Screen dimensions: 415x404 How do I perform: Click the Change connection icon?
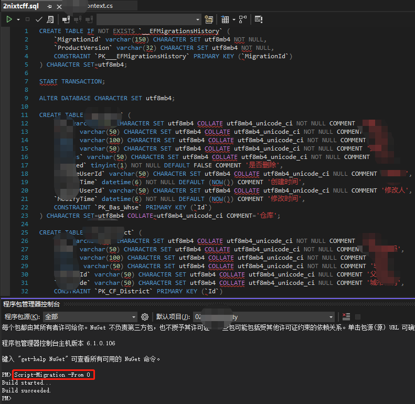click(x=89, y=19)
